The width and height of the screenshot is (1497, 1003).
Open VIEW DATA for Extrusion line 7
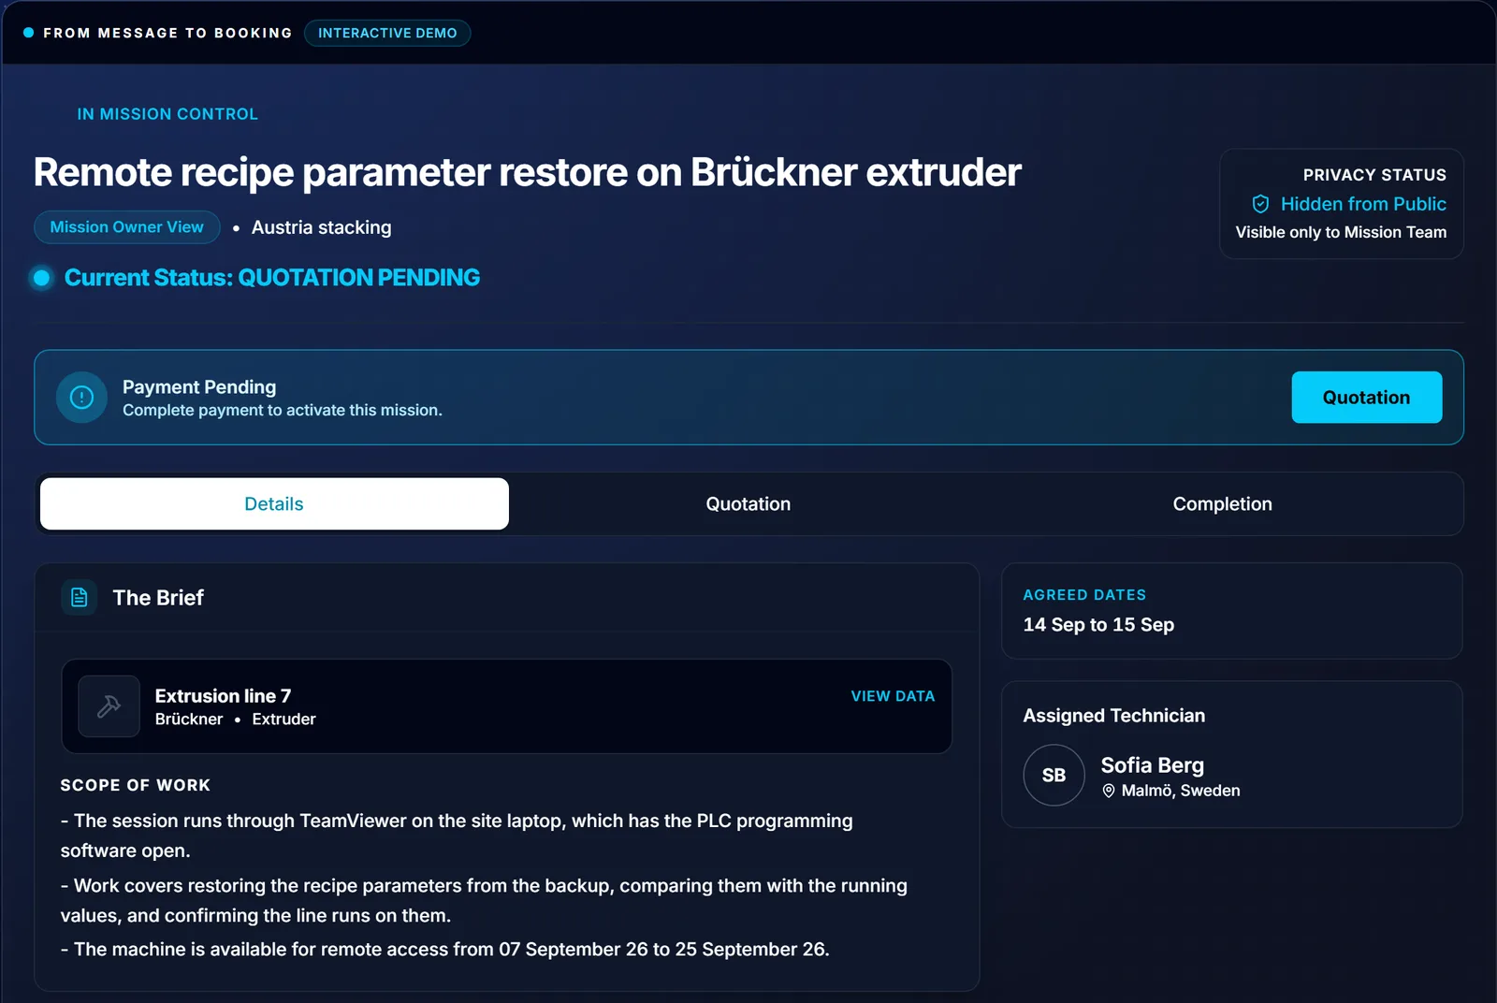[893, 696]
